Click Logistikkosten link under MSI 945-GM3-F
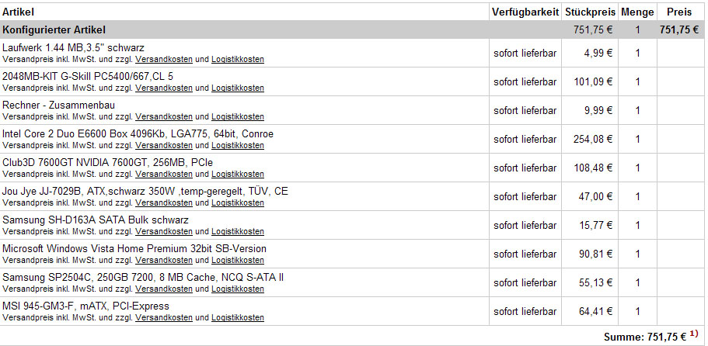The height and width of the screenshot is (346, 708). (x=237, y=317)
